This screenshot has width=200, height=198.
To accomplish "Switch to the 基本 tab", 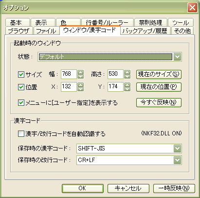I will tap(18, 22).
